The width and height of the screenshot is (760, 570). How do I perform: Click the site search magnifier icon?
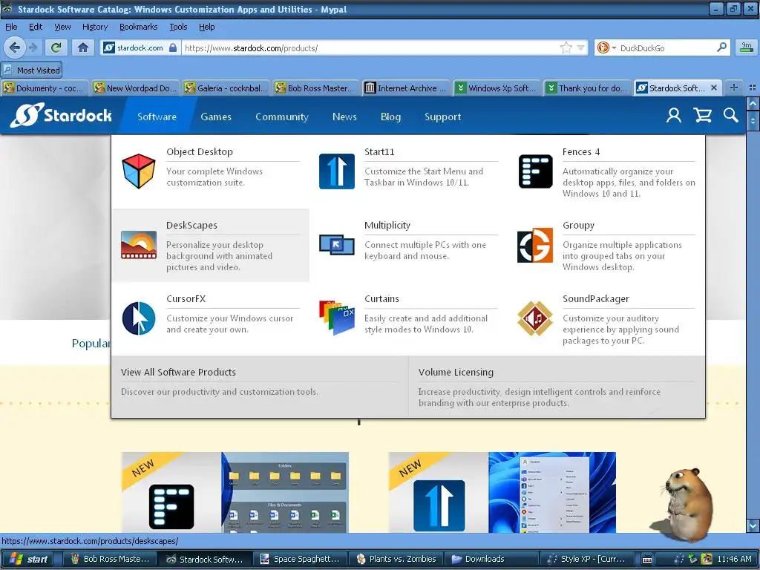(x=731, y=115)
